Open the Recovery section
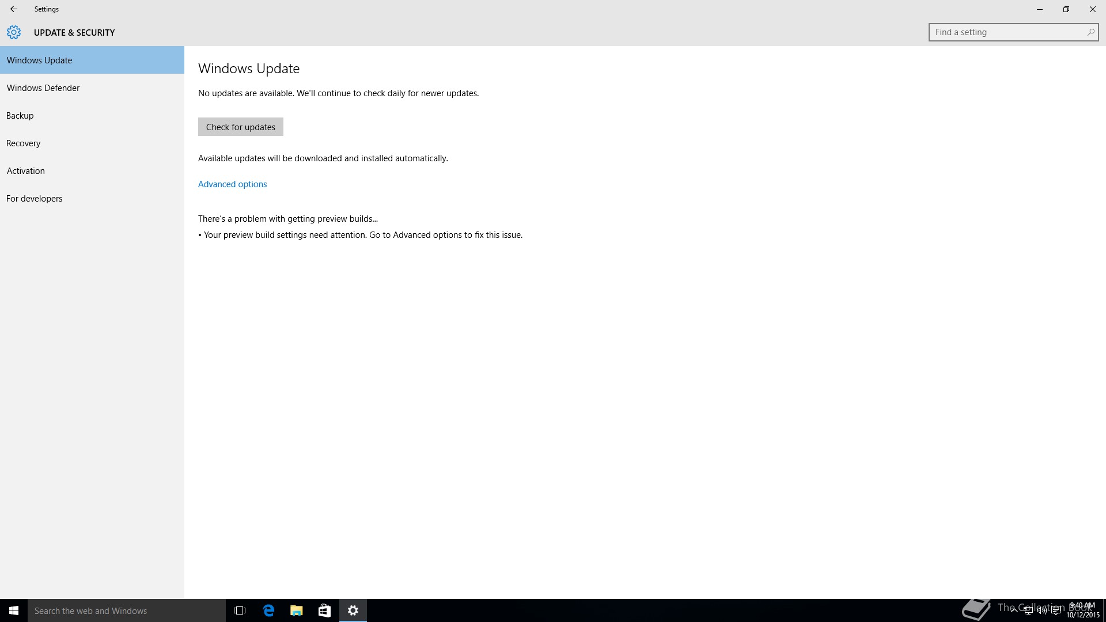Viewport: 1106px width, 622px height. pyautogui.click(x=92, y=143)
